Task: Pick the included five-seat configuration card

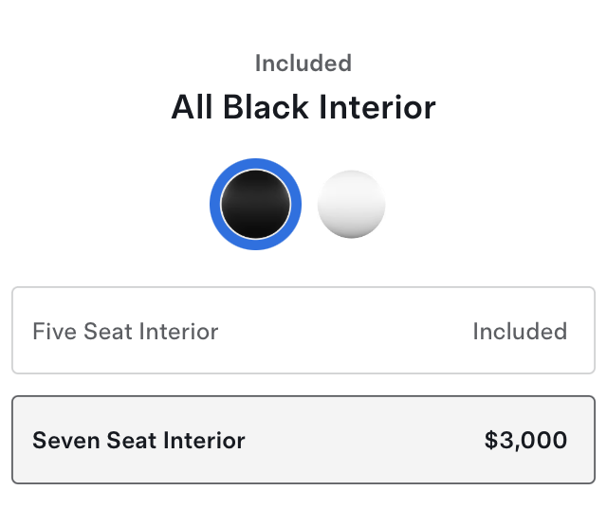Action: click(x=303, y=331)
